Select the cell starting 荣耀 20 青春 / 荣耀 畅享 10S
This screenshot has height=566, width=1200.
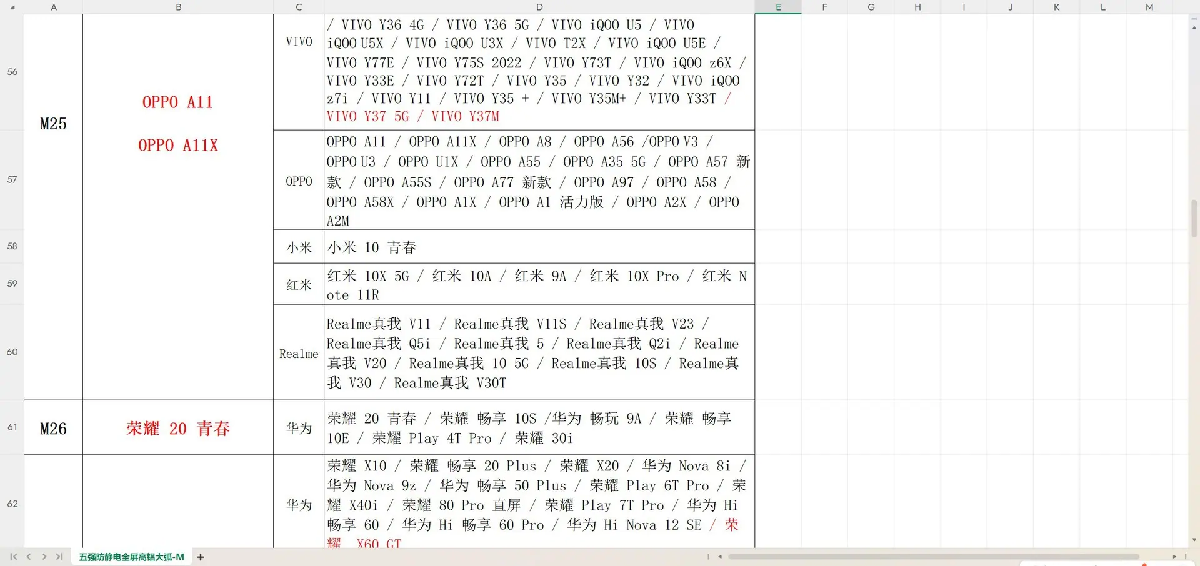[539, 427]
